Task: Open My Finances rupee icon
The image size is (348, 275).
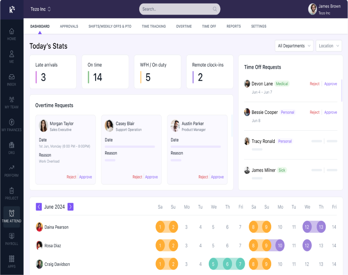Action: [11, 125]
